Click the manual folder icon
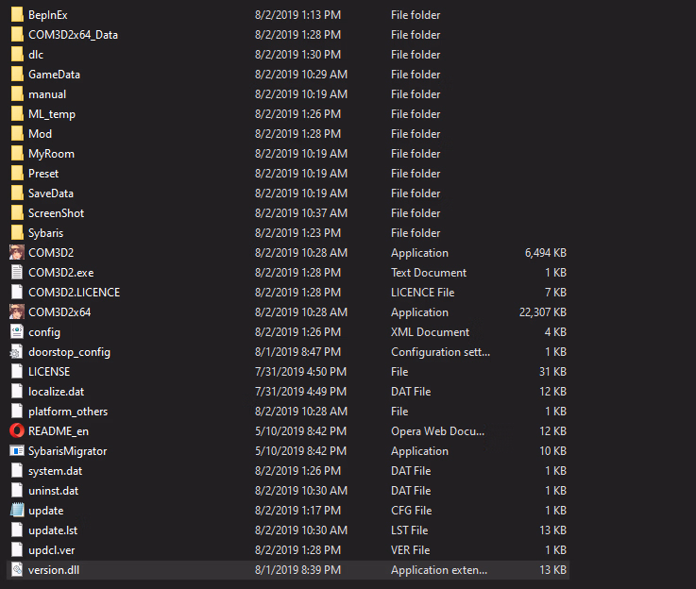The height and width of the screenshot is (589, 696). click(x=17, y=94)
